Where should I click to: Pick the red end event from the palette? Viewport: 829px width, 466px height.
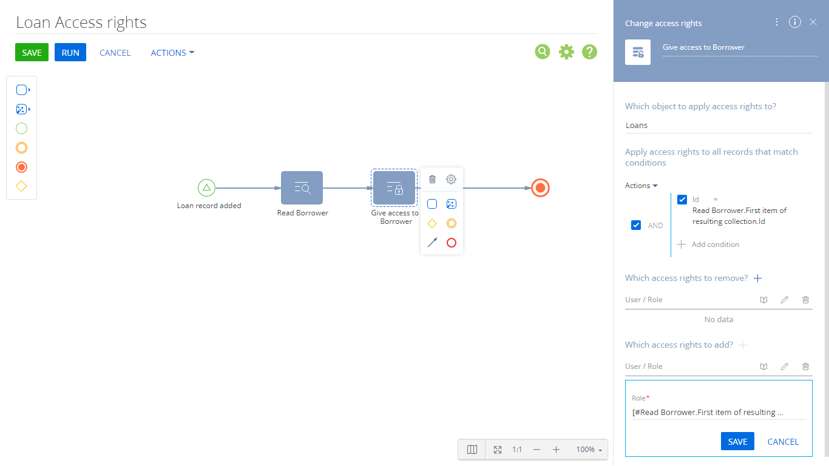click(x=21, y=167)
